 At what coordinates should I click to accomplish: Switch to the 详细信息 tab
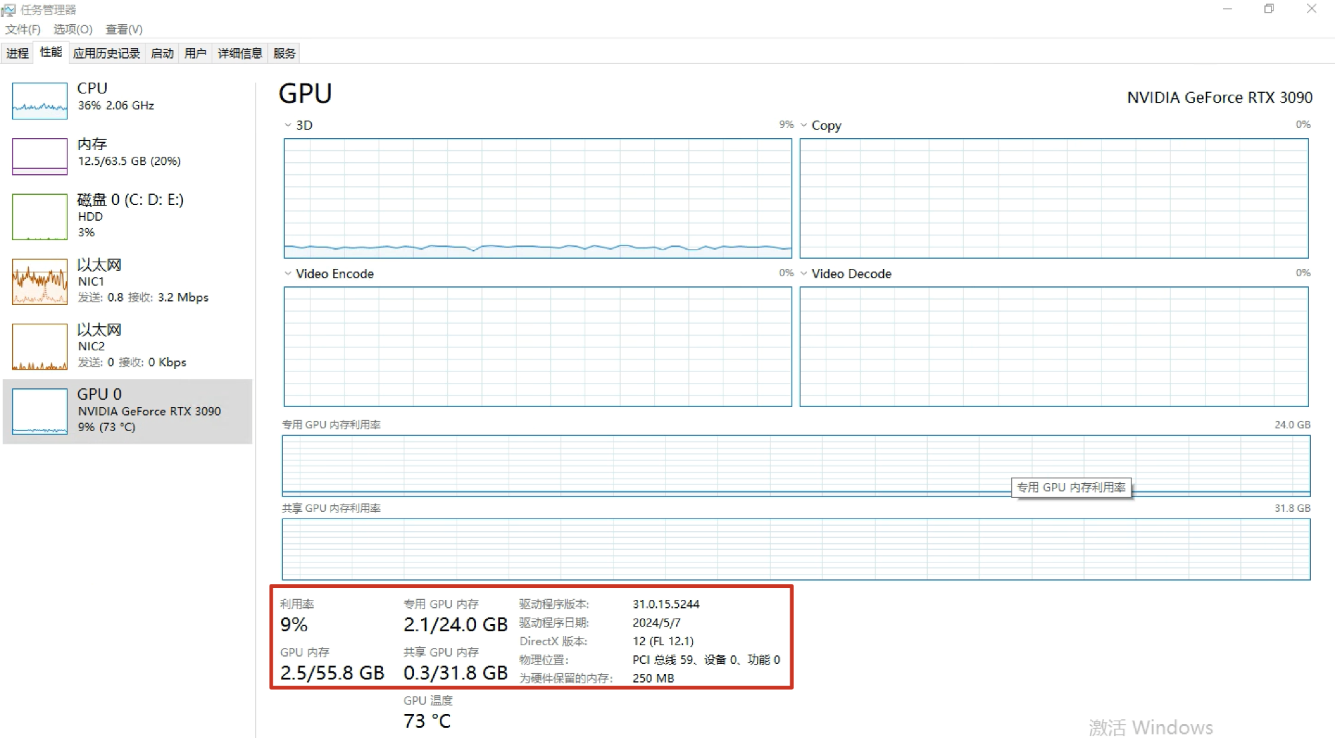240,53
